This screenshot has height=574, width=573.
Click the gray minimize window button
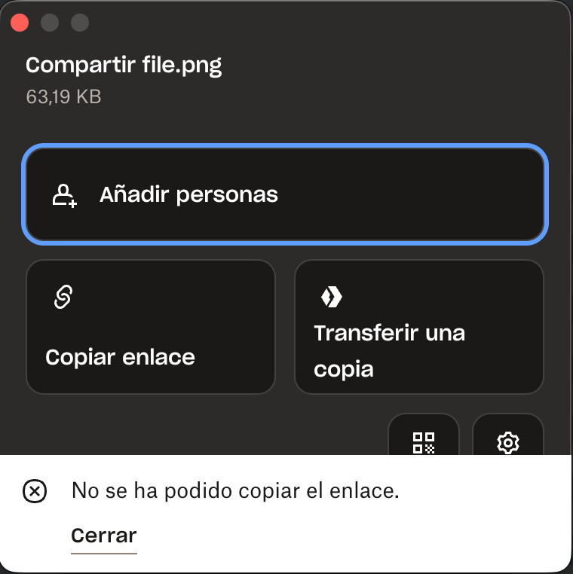click(50, 23)
